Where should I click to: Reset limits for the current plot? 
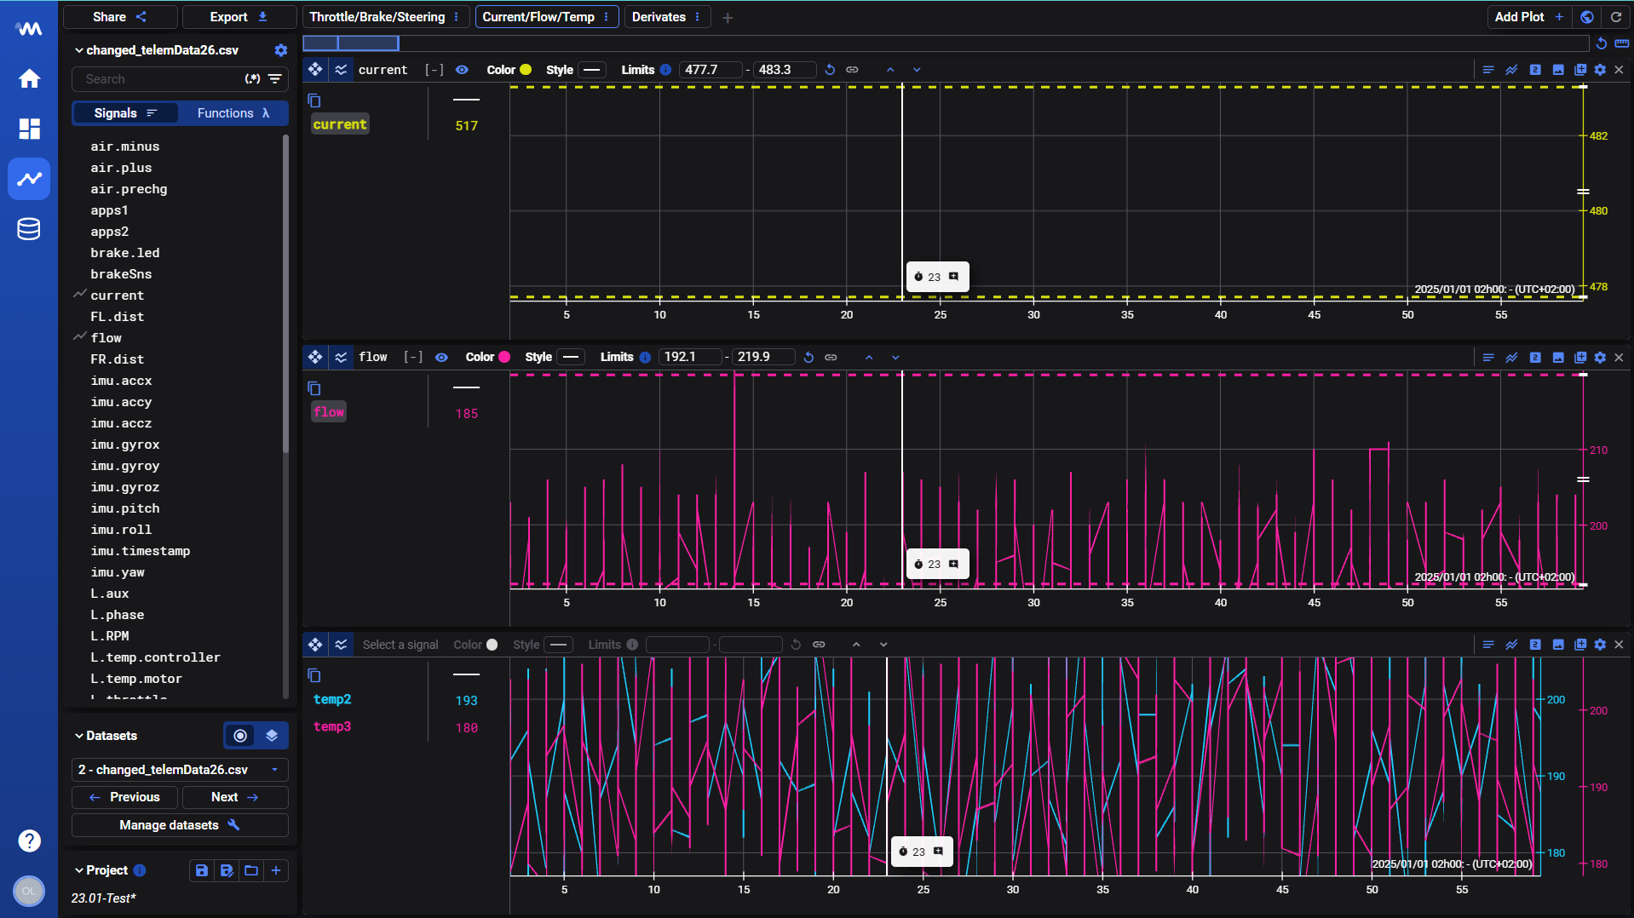[x=830, y=70]
